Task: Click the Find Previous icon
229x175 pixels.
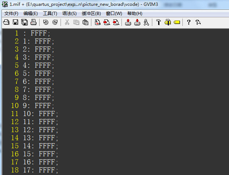Action: [x=116, y=22]
